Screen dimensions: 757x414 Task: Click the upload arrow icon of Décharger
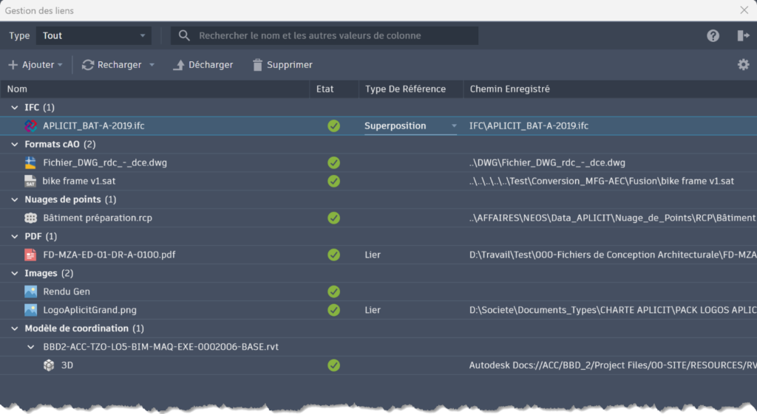[x=179, y=65]
